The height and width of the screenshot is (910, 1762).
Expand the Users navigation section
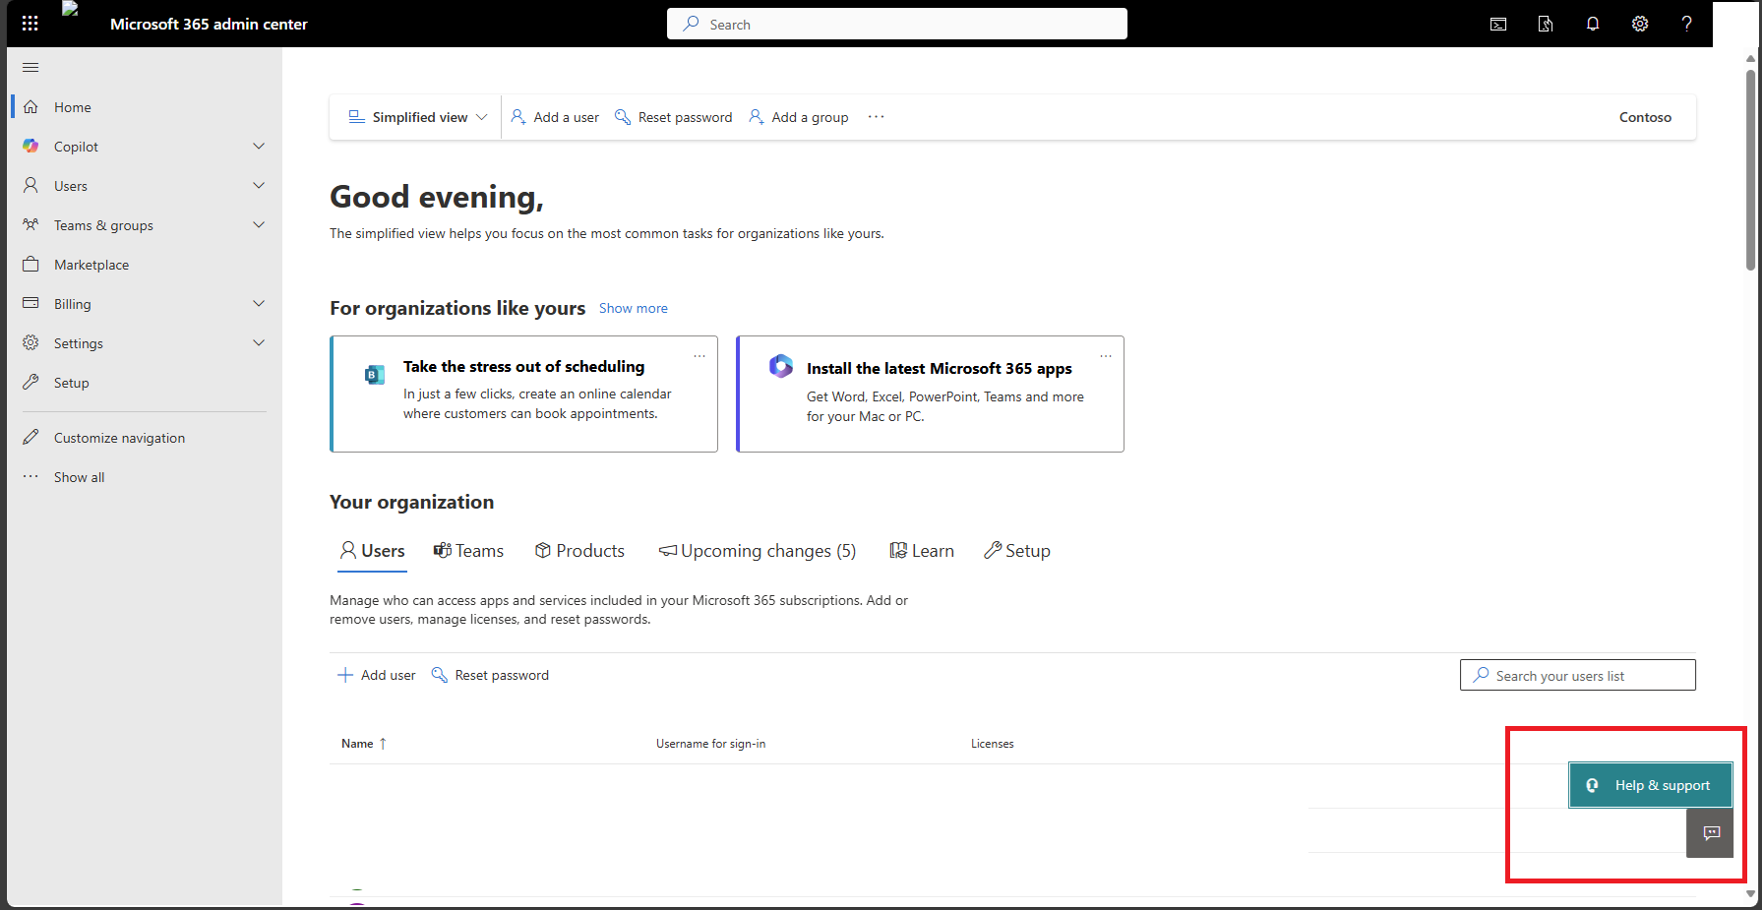tap(259, 186)
